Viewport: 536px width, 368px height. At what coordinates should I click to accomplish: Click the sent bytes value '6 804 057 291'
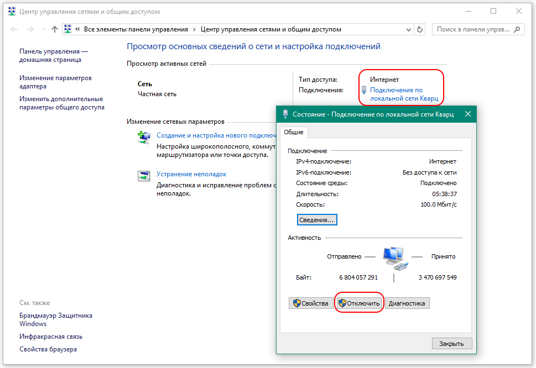(x=358, y=277)
